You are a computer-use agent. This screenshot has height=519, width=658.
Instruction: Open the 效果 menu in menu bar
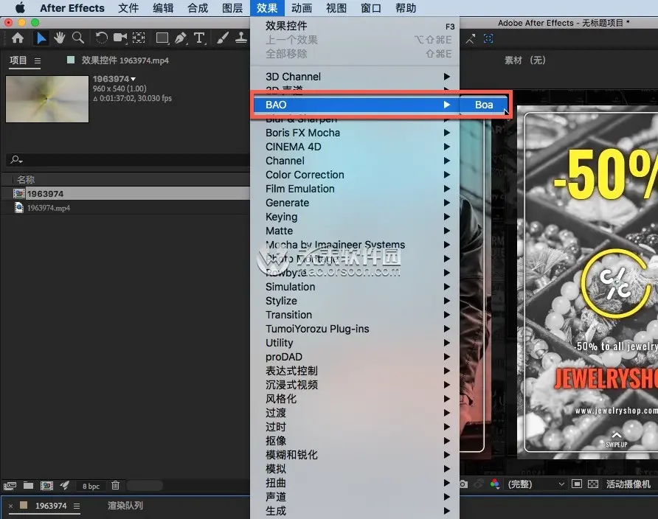267,8
